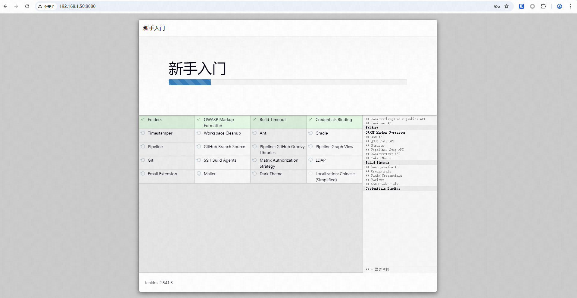
Task: Open the blue shield extension icon
Action: coord(522,6)
